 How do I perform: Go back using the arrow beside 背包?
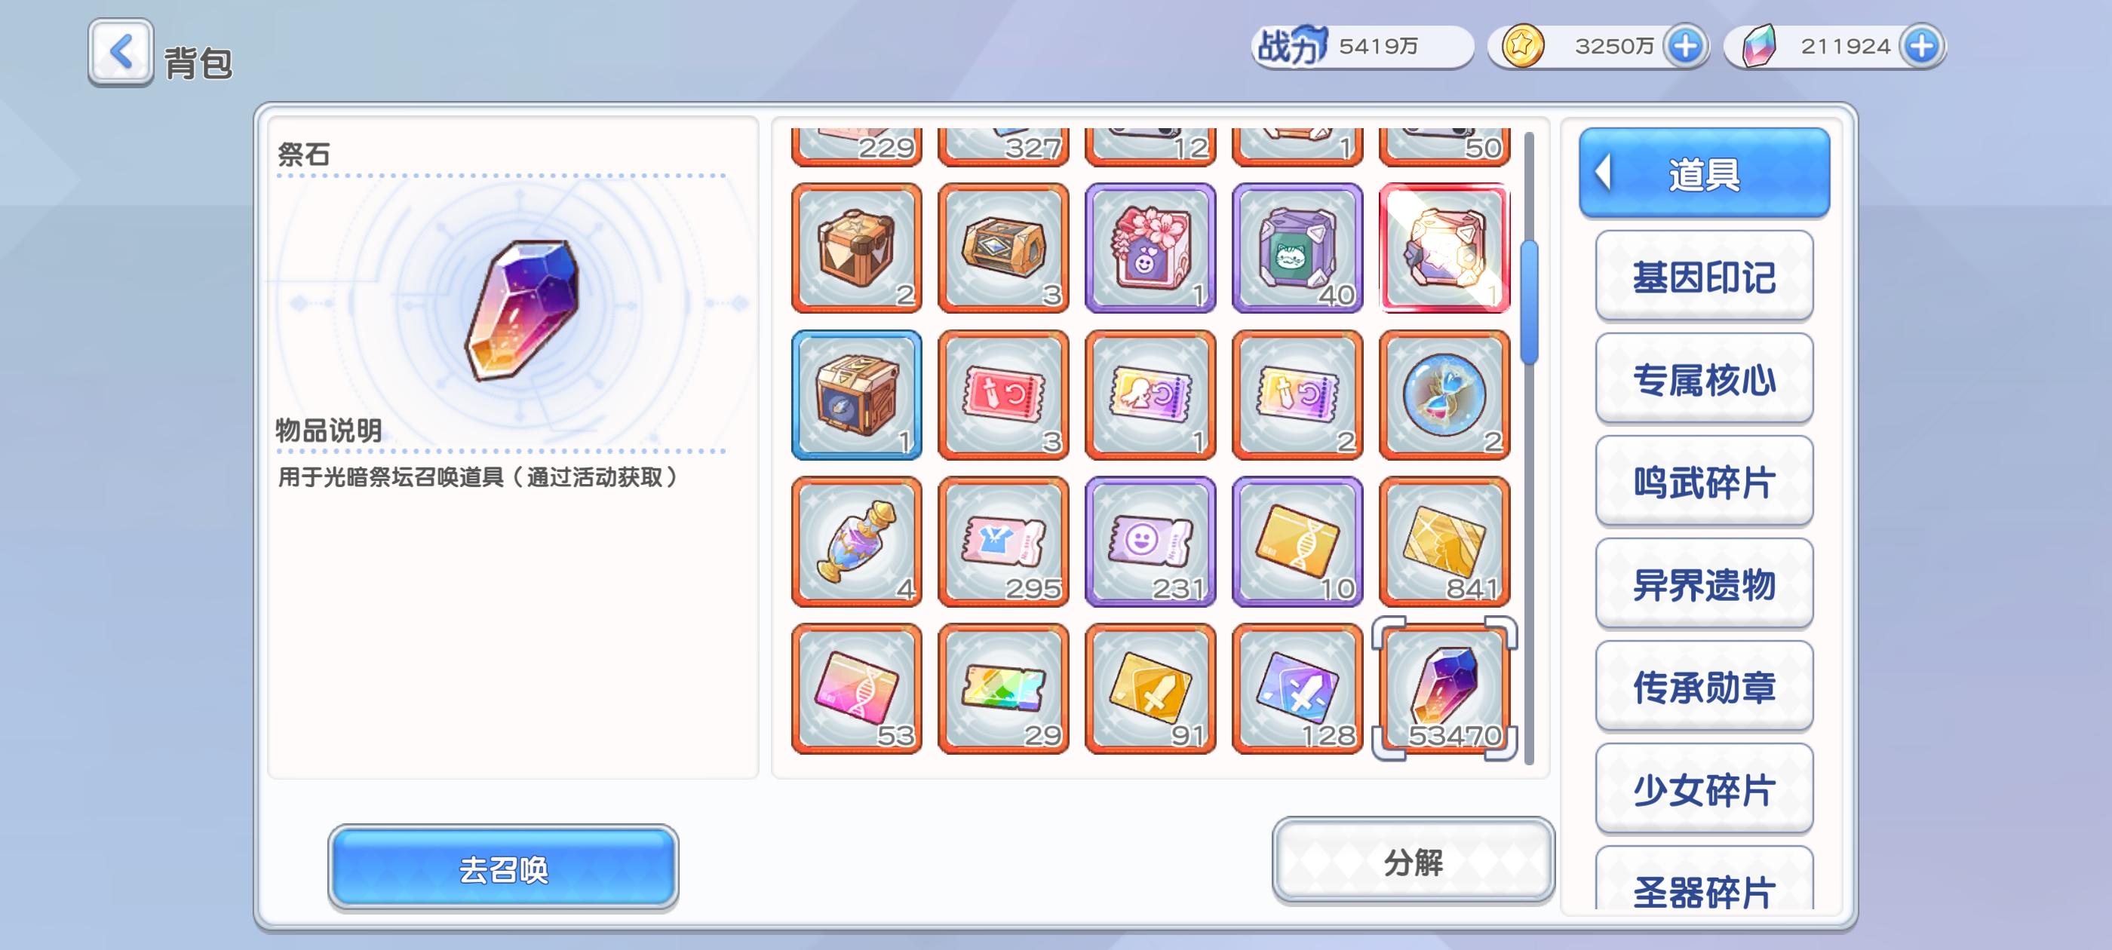coord(121,51)
